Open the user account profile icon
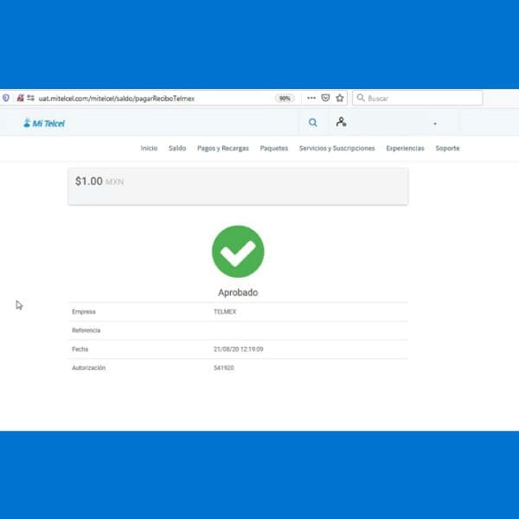The image size is (519, 519). pyautogui.click(x=342, y=122)
